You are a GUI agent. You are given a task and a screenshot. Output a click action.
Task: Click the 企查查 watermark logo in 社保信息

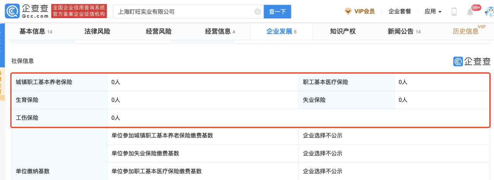472,61
